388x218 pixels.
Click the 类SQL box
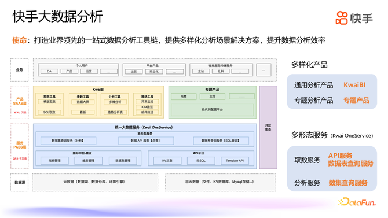point(201,161)
